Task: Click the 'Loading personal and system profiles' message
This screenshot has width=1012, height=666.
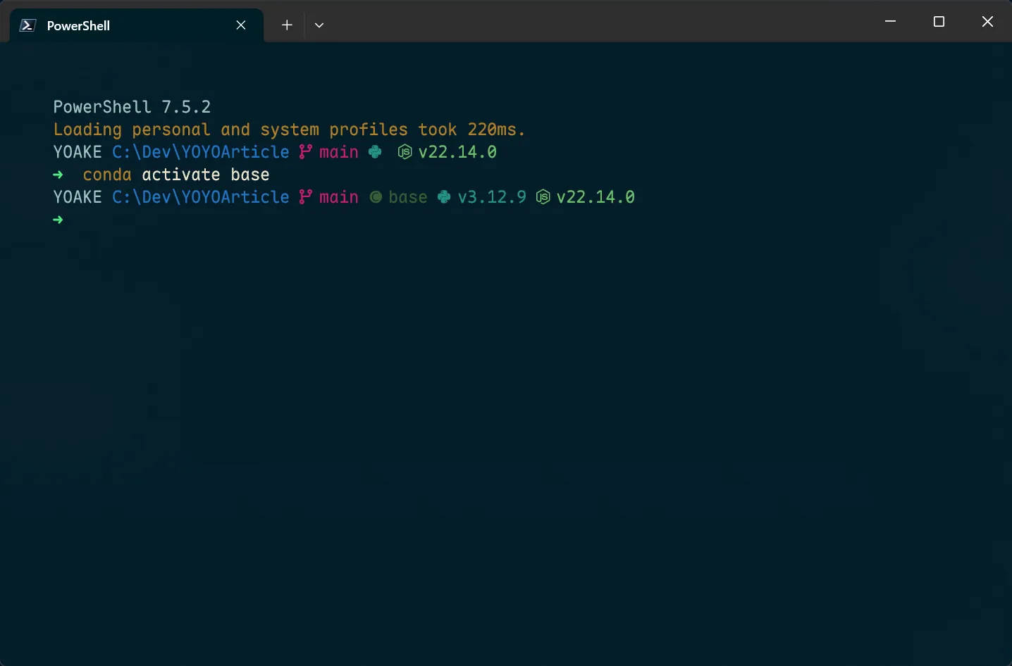Action: 290,130
